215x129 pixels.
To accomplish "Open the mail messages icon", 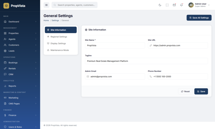I will (174, 5).
